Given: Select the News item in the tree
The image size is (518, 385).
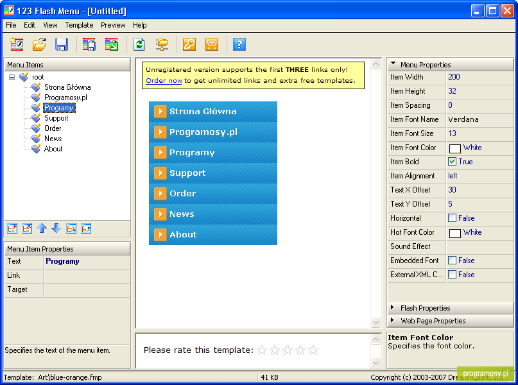Looking at the screenshot, I should tap(53, 139).
